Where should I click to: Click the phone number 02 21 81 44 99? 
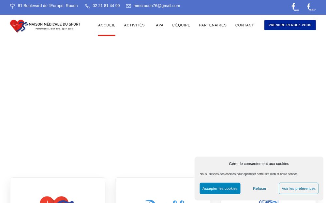point(106,6)
